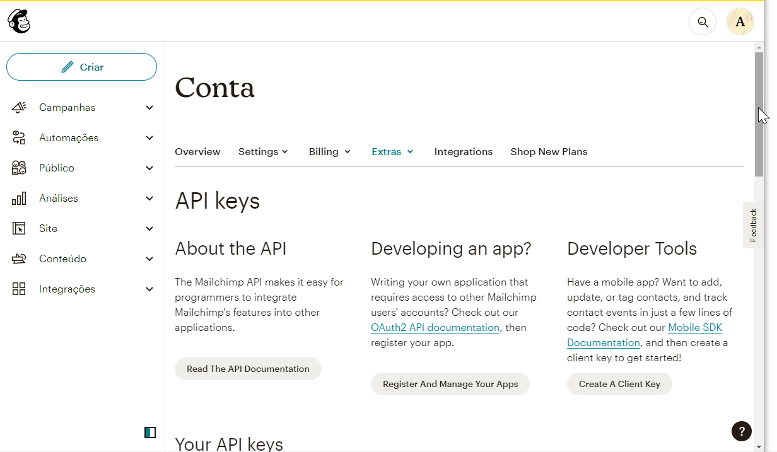
Task: Open the Extras dropdown tab
Action: [392, 152]
